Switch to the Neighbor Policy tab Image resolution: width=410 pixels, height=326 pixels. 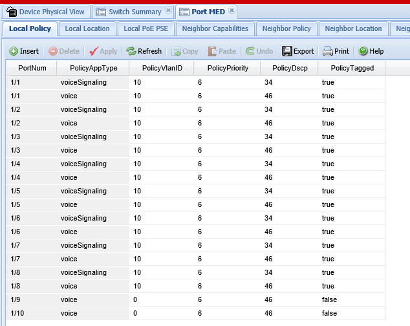286,28
